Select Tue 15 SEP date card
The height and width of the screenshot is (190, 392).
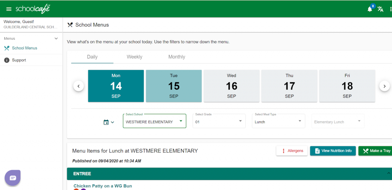coord(174,86)
